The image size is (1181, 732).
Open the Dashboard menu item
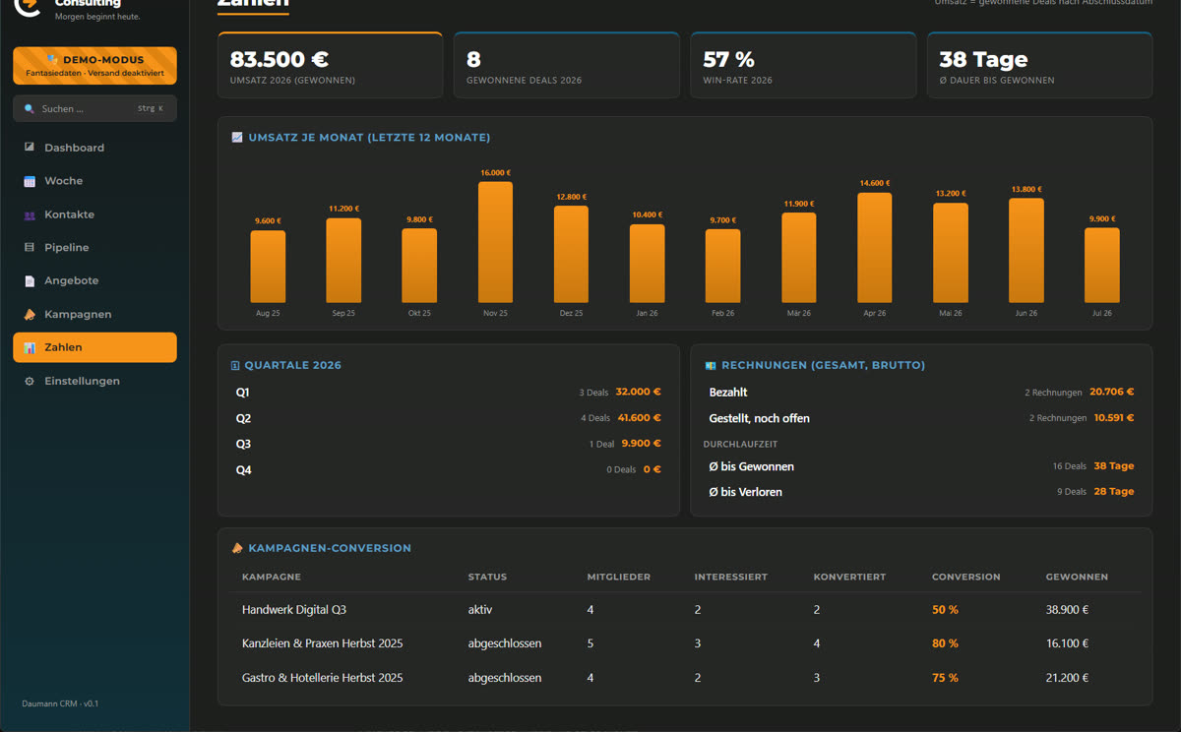[x=94, y=148]
